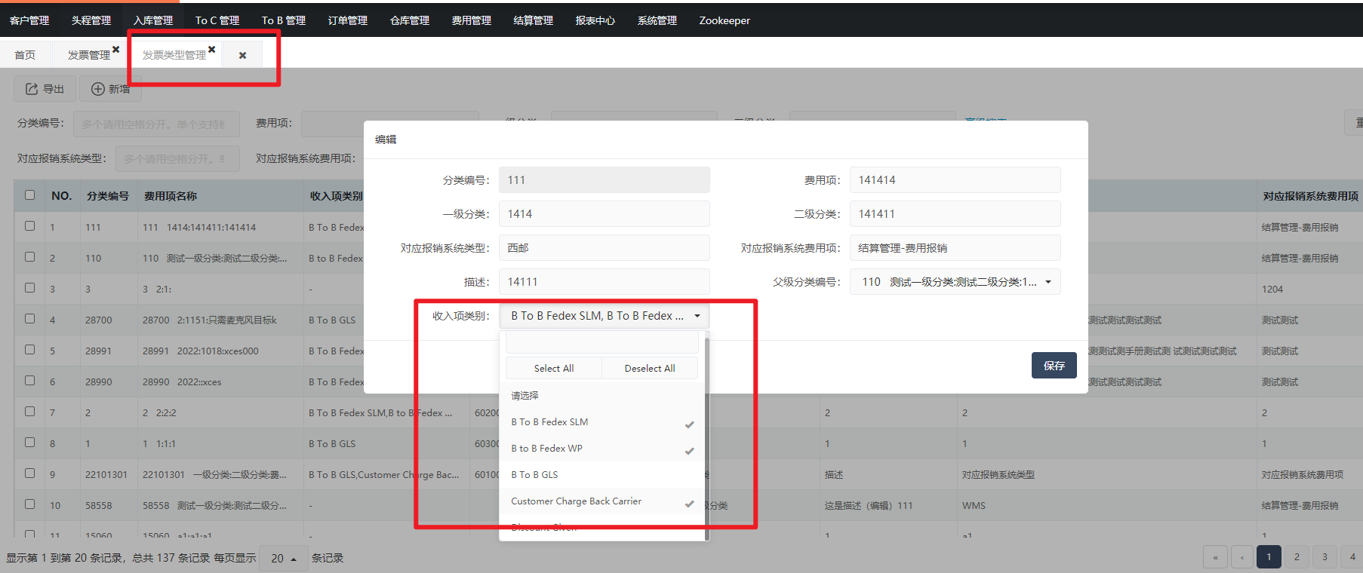Viewport: 1363px width, 573px height.
Task: Click the 对应报销系统类型 filter input above the table
Action: pos(177,158)
